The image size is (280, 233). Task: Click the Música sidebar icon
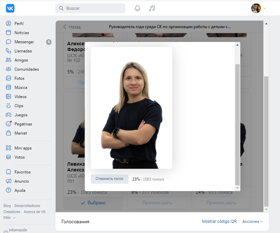[x=8, y=87]
